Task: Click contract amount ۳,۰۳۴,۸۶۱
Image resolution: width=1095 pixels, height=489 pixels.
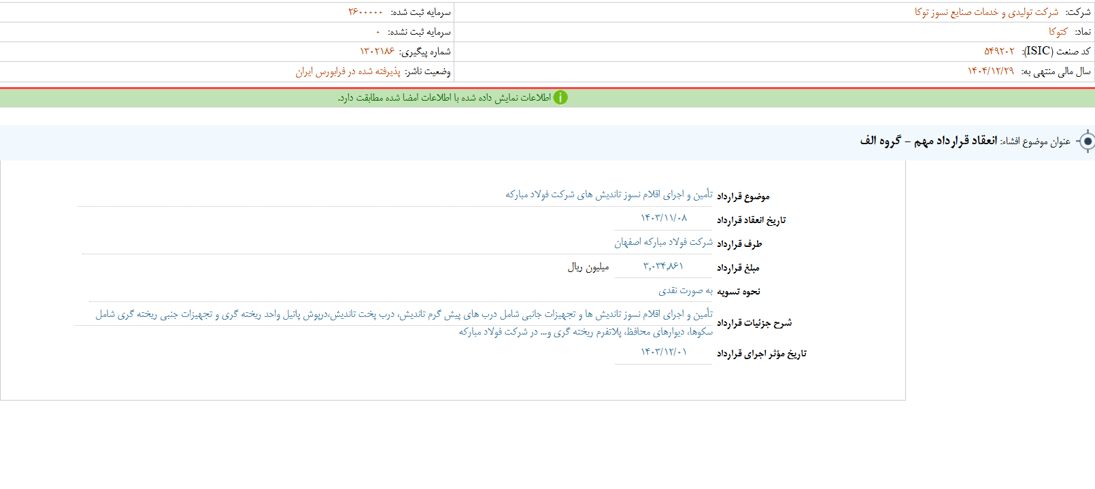Action: (x=663, y=266)
